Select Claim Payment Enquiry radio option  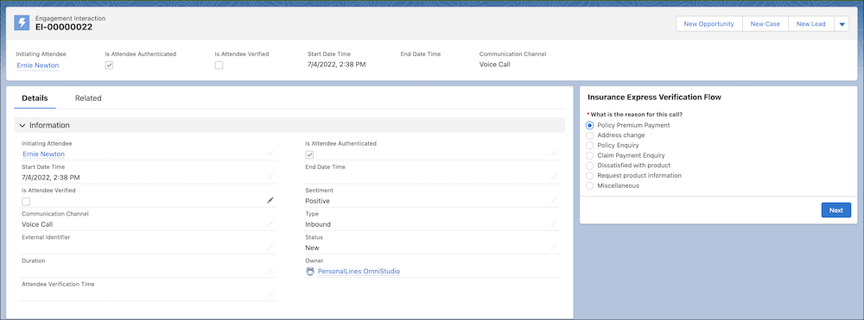(x=590, y=155)
